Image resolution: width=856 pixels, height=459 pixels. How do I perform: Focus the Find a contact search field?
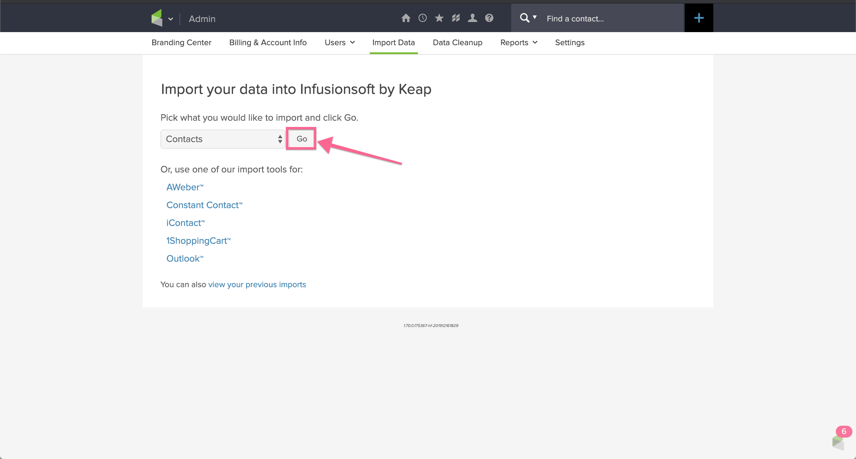611,19
